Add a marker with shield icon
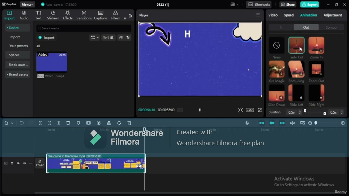Image resolution: width=349 pixels, height=196 pixels. [78, 123]
